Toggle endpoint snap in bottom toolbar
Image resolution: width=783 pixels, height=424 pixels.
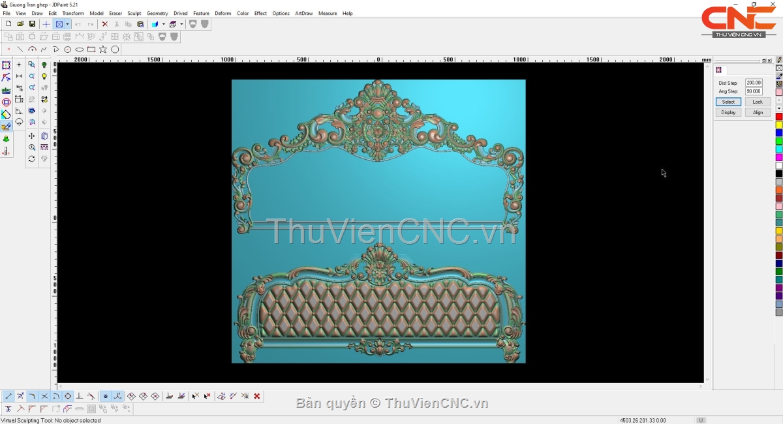[8, 396]
